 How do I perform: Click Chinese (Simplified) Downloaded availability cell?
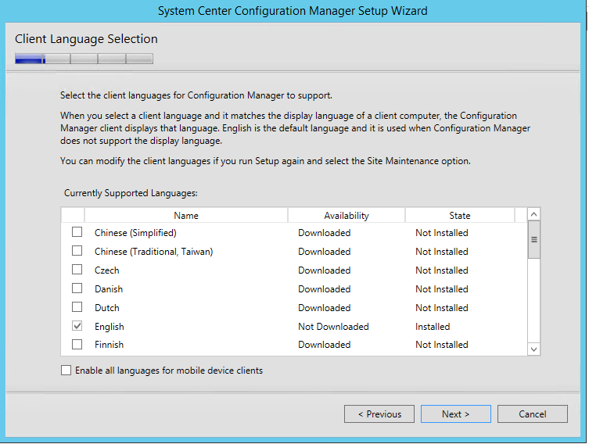coord(324,233)
